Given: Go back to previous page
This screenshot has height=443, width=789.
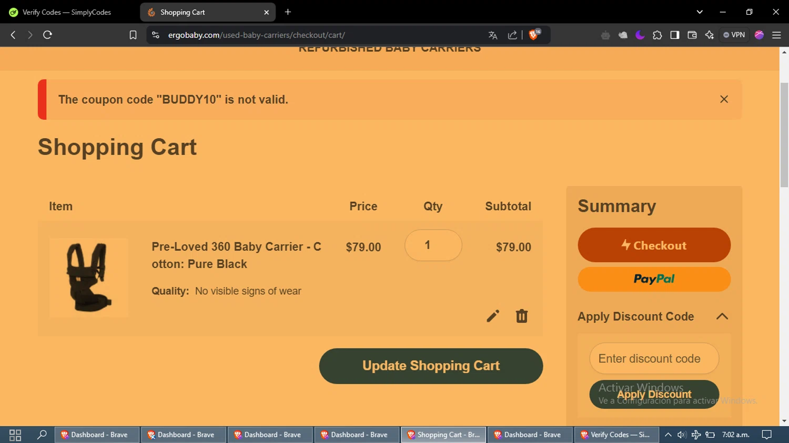Looking at the screenshot, I should tap(13, 35).
